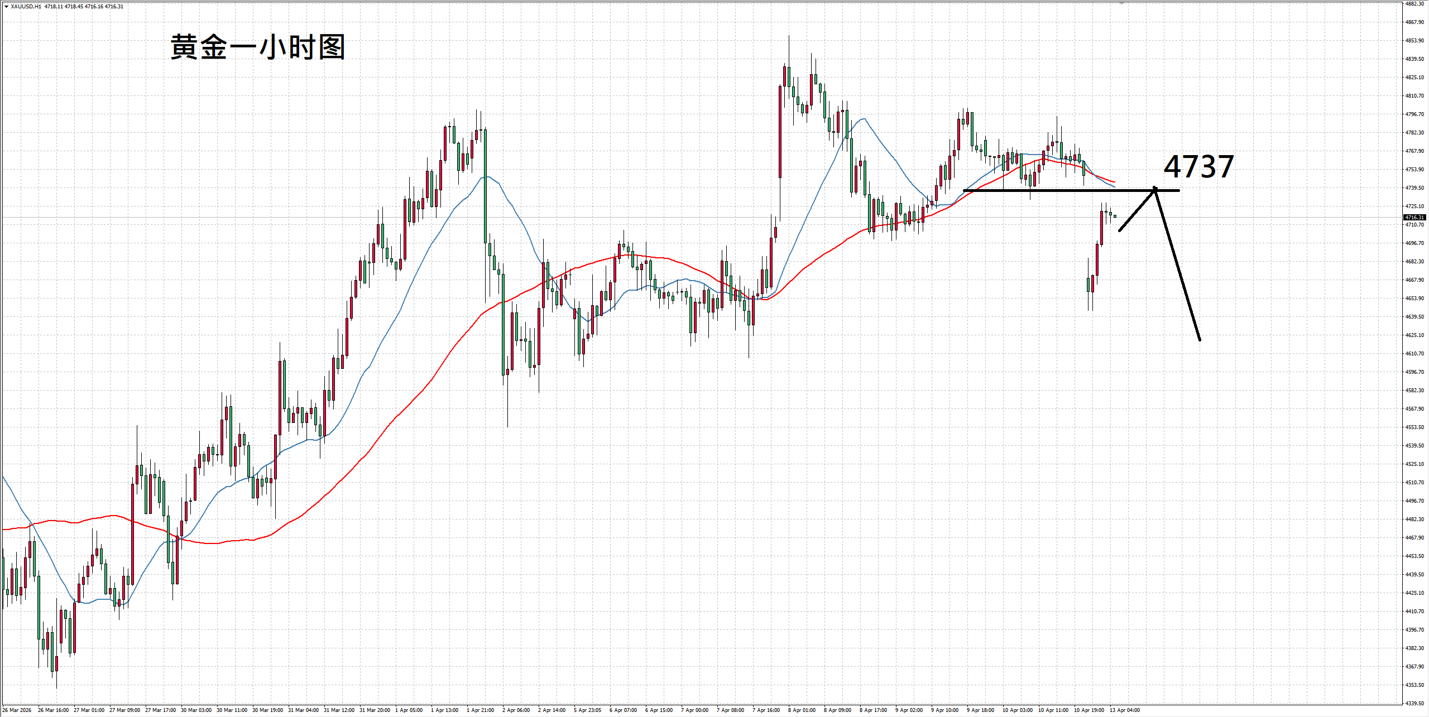
Task: Click the 31 Mar 12:00 time label
Action: [x=339, y=710]
